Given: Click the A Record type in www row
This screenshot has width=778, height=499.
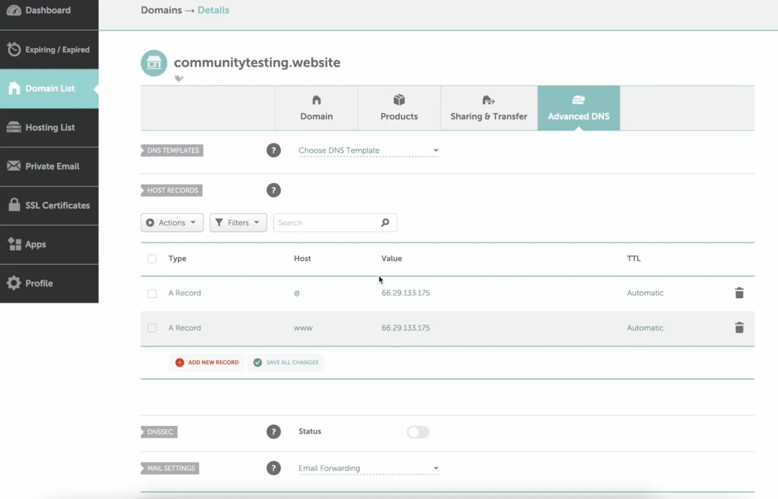Looking at the screenshot, I should [x=184, y=328].
